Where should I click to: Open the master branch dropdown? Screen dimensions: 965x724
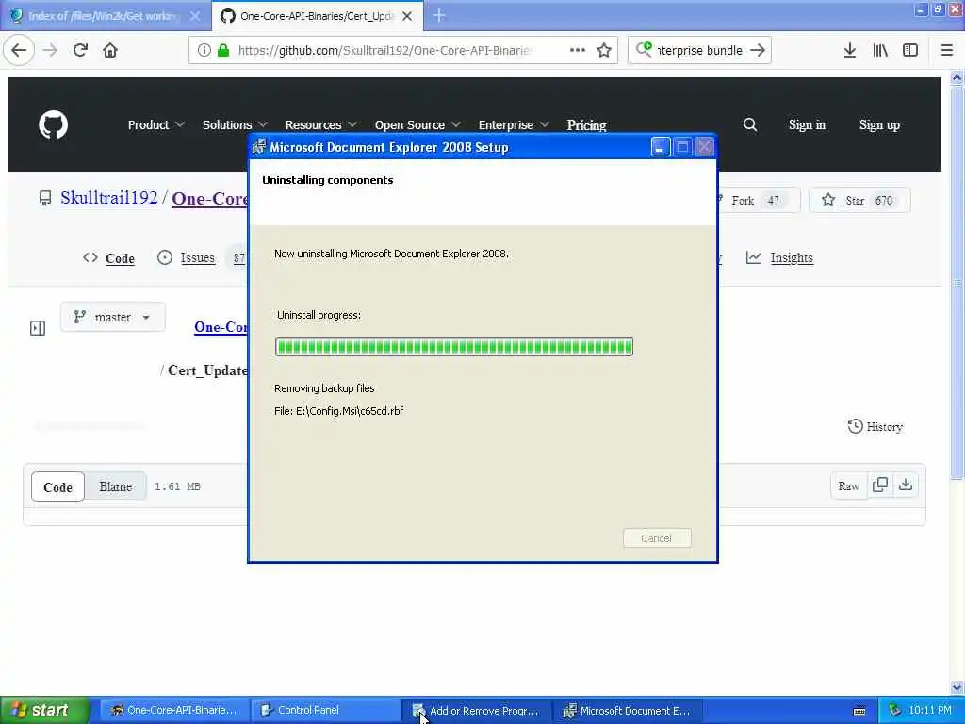[x=113, y=317]
